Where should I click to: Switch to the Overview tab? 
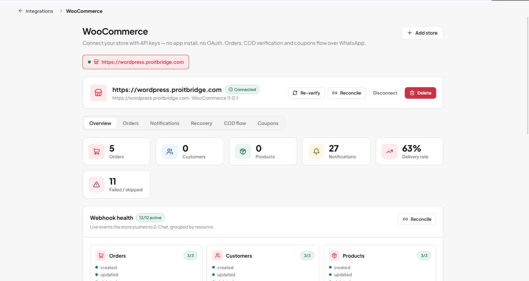pos(100,123)
